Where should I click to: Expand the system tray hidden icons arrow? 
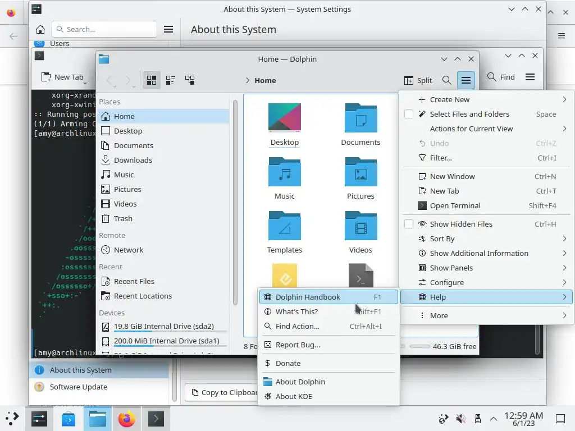(x=494, y=419)
